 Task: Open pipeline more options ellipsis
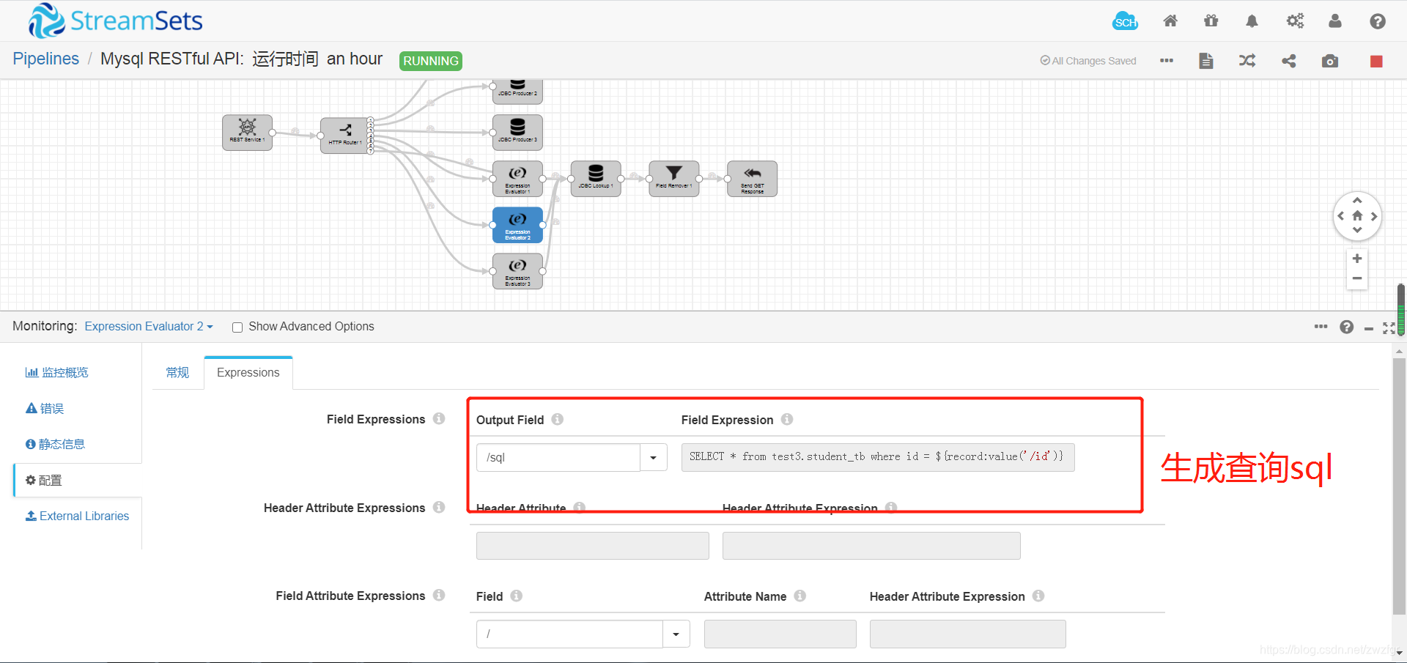pos(1167,61)
